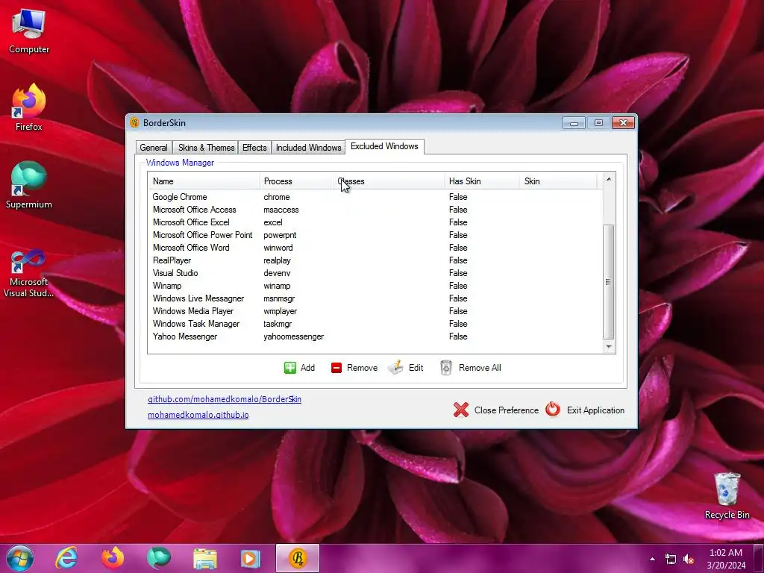This screenshot has width=764, height=573.
Task: Click the muted volume tray icon
Action: click(689, 559)
